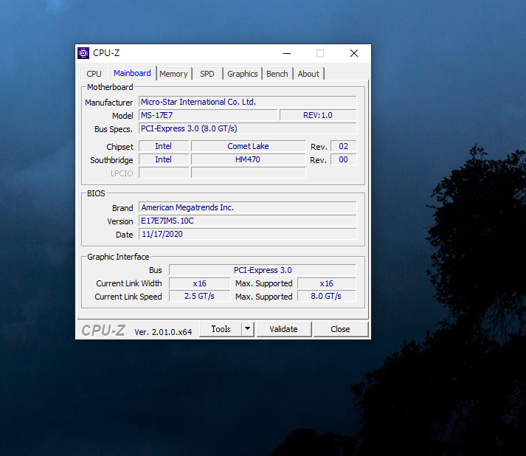Click the Manufacturer field Micro-Star International Co. Ltd.
Screen dimensions: 526x456
[248, 102]
